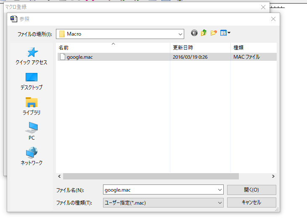Viewport: 307px width, 218px height.
Task: Close the 参照 dialog
Action: click(x=273, y=19)
